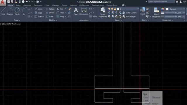Screen dimensions: 187x105
Task: Click the Plot printer icon
Action: (23, 1)
